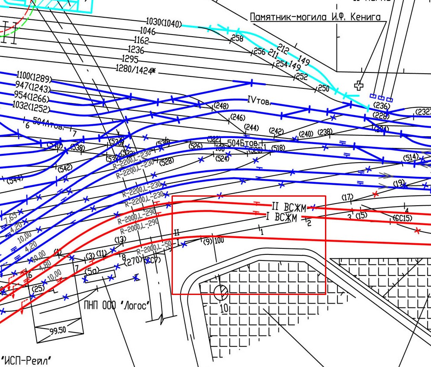Select switch number 258 label
The height and width of the screenshot is (367, 431).
pos(237,38)
